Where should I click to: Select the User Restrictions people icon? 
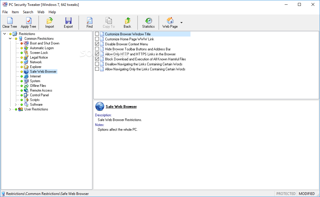coord(20,109)
